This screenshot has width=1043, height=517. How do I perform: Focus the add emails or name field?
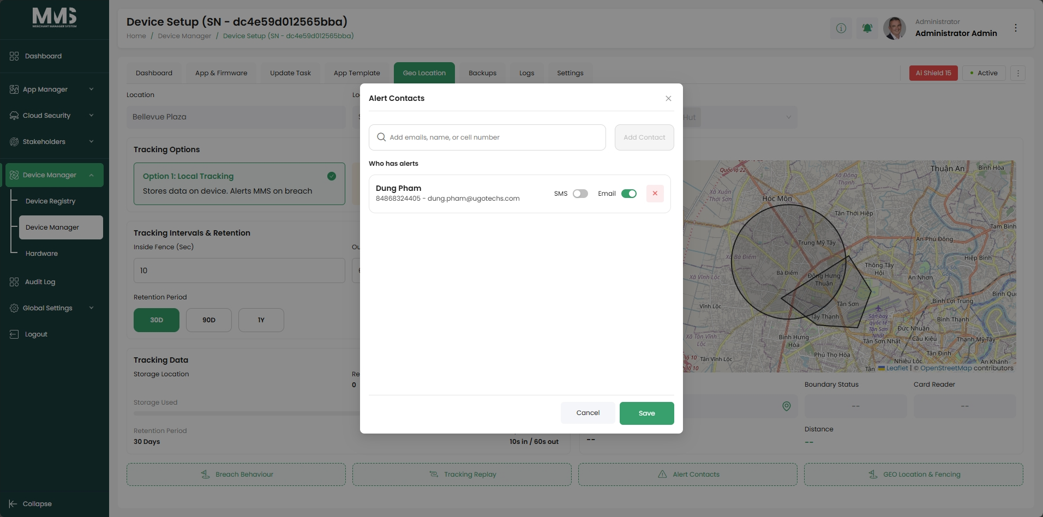pyautogui.click(x=487, y=137)
